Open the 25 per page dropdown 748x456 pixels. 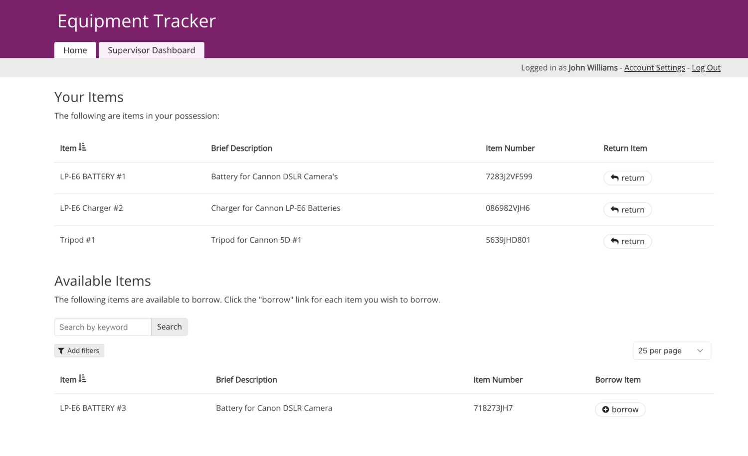click(671, 351)
